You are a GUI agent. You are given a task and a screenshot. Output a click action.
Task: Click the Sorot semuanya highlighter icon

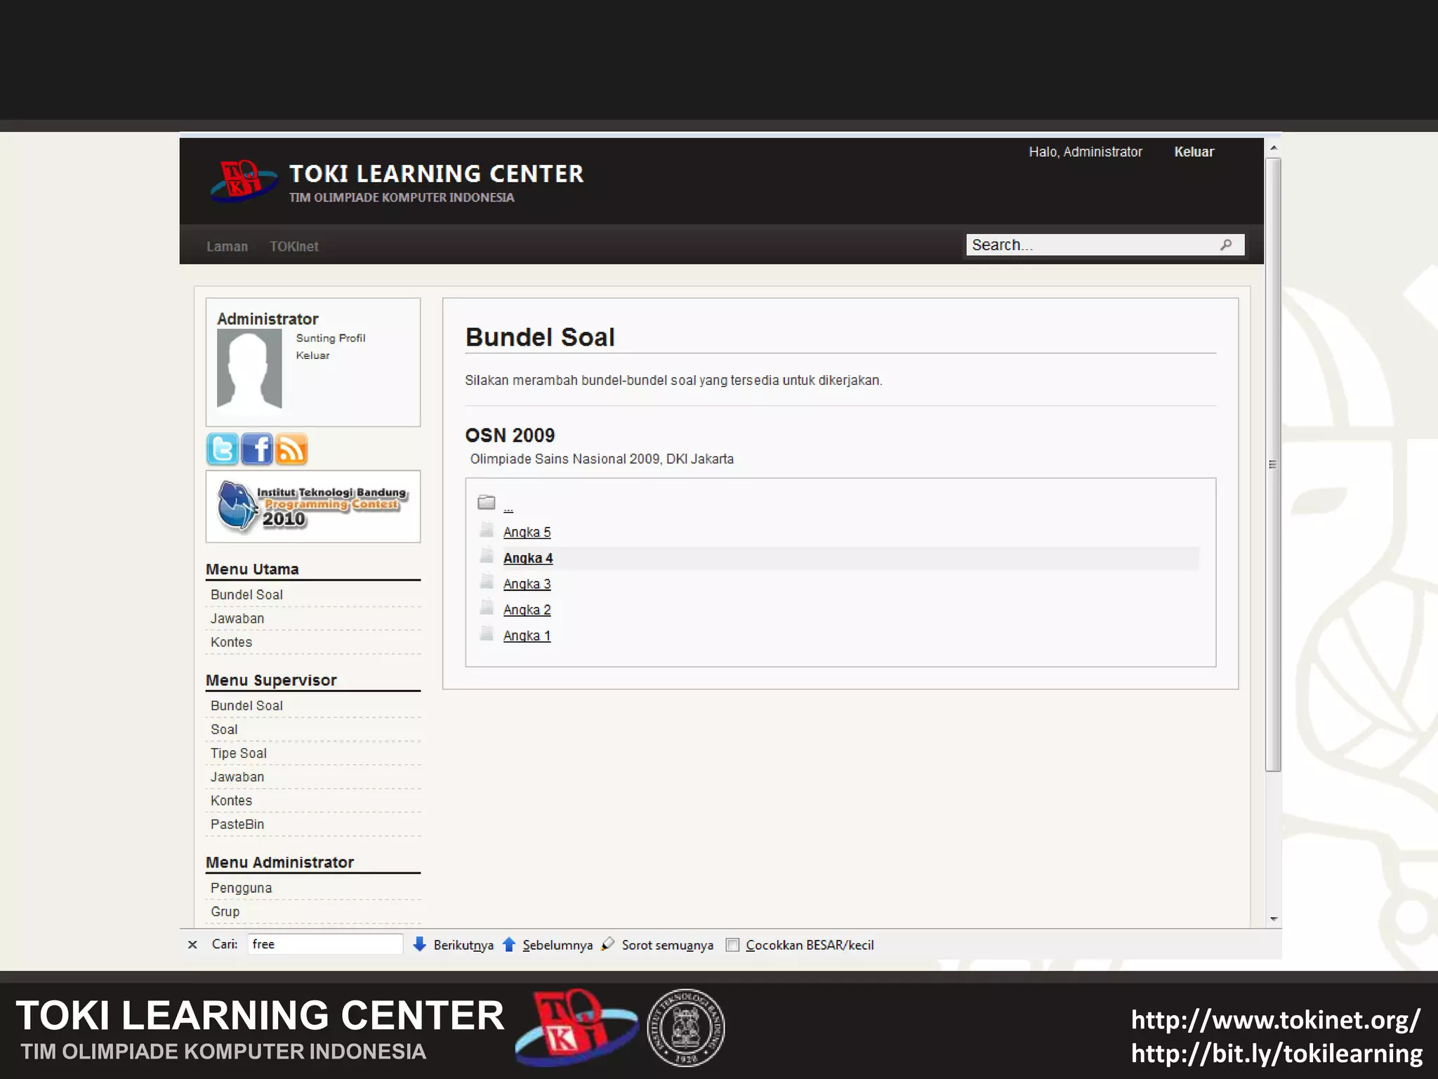coord(608,944)
